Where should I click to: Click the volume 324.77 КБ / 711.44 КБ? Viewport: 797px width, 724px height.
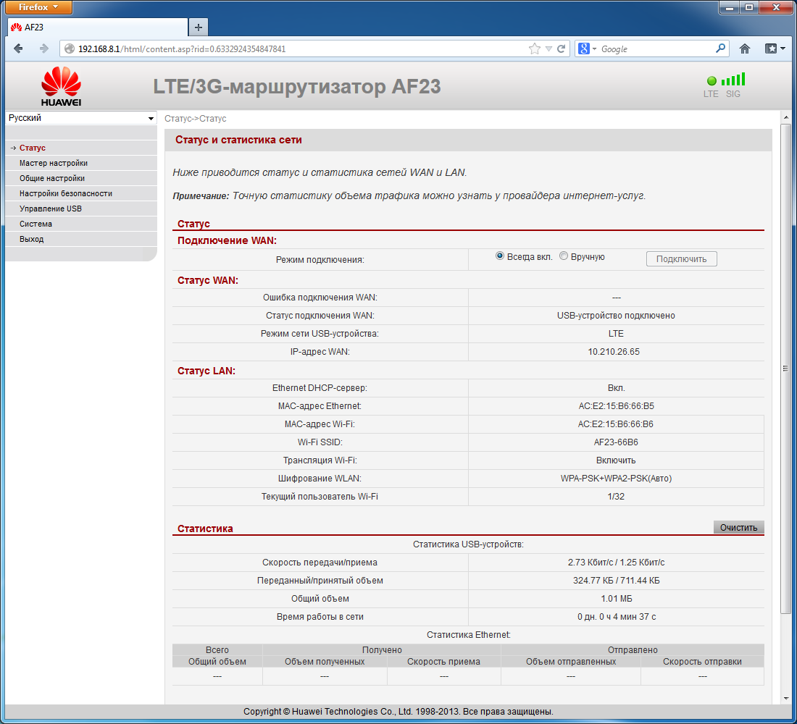pyautogui.click(x=616, y=580)
